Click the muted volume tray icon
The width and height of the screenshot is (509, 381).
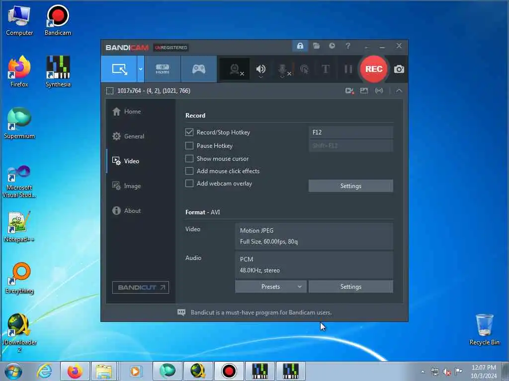pos(447,372)
